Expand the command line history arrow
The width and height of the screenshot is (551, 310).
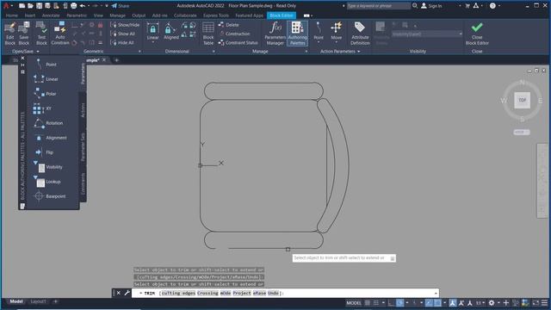tap(436, 293)
